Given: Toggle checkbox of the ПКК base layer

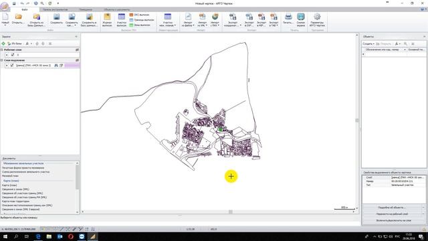Looking at the screenshot, I should (12, 66).
